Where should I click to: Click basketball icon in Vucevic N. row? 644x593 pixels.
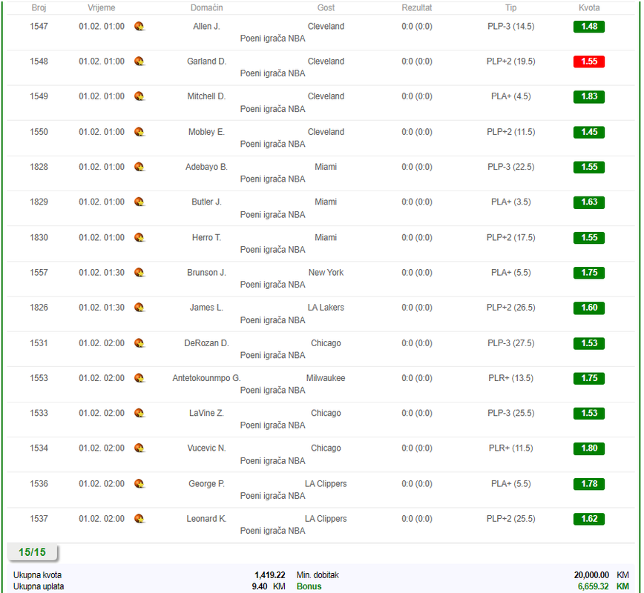pos(139,448)
